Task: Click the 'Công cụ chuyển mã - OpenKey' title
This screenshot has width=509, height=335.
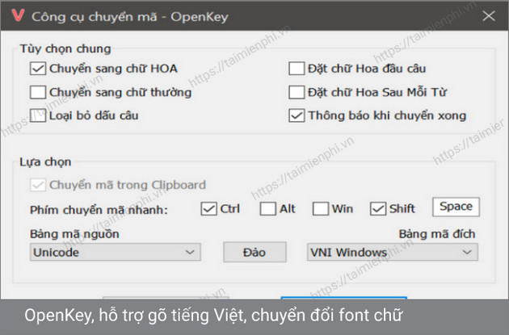Action: tap(130, 16)
